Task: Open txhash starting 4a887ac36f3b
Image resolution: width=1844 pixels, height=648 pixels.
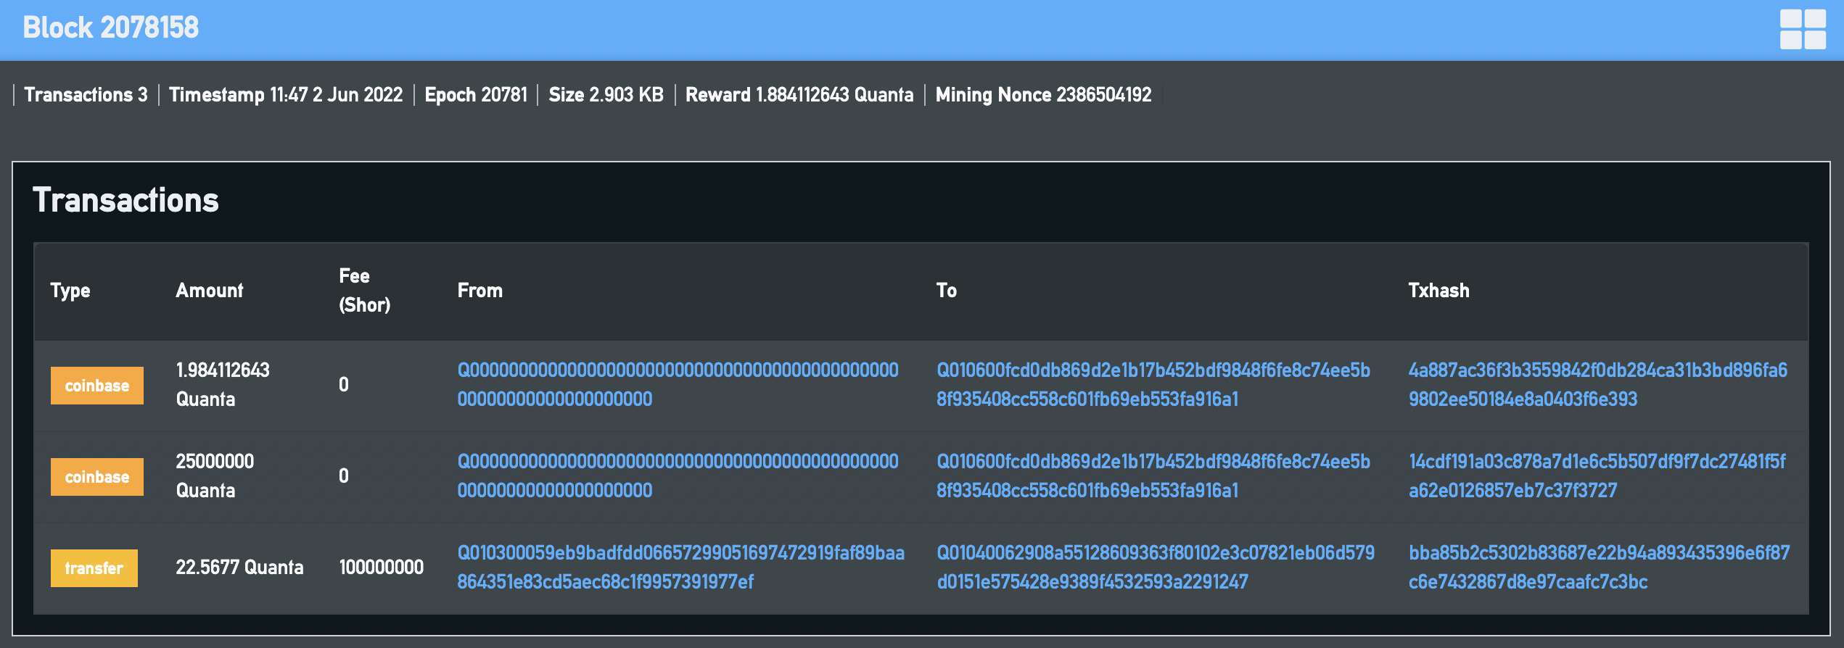Action: [x=1598, y=385]
